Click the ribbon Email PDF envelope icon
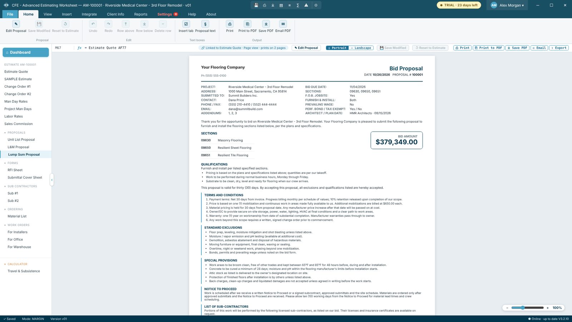The image size is (572, 322). 283,24
